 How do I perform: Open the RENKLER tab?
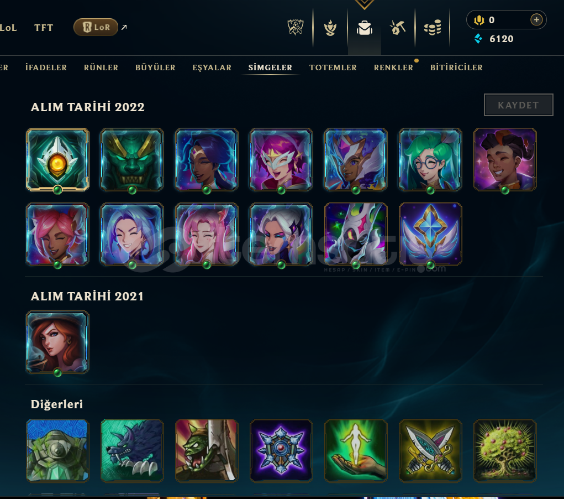click(x=393, y=67)
